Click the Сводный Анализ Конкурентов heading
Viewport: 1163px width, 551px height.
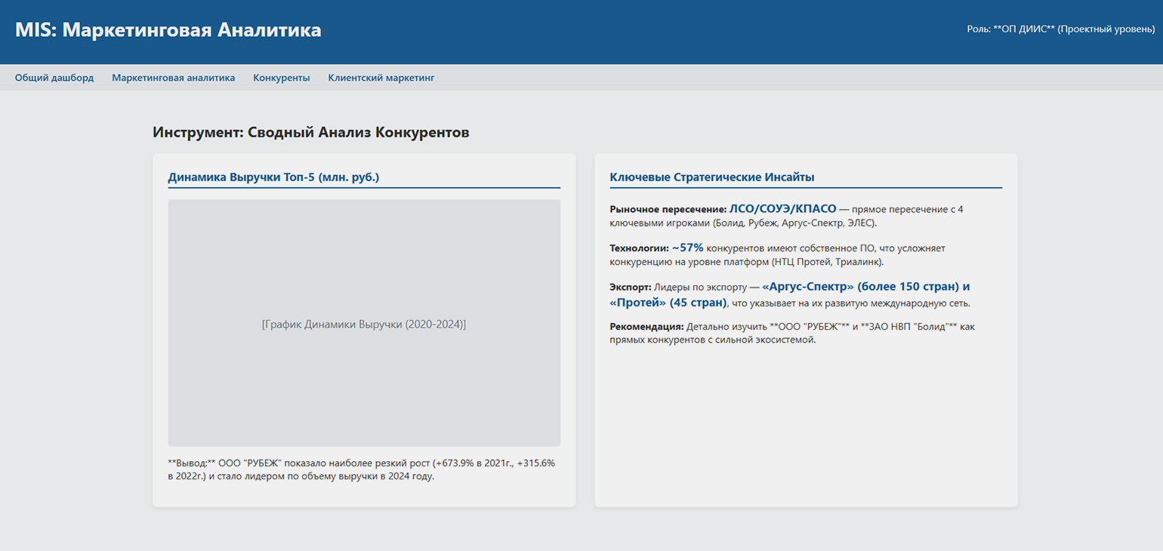pyautogui.click(x=310, y=133)
